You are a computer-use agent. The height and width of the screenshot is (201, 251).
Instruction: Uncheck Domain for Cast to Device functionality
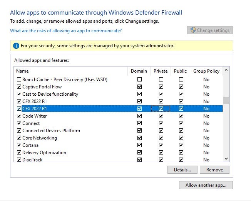tap(140, 94)
